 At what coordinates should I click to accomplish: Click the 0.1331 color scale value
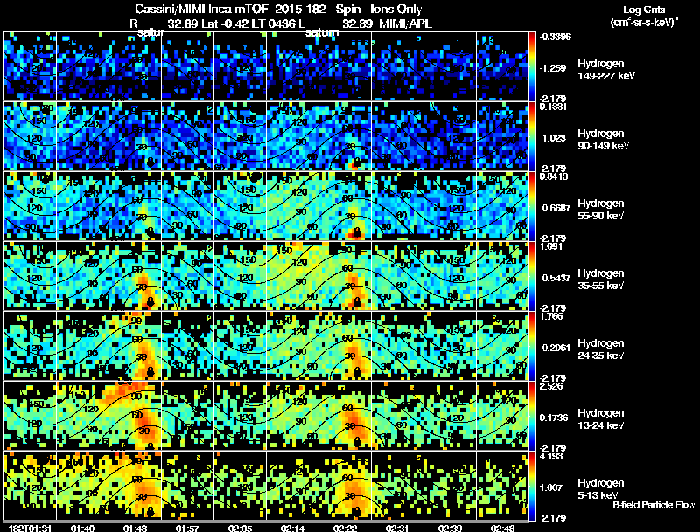click(553, 107)
